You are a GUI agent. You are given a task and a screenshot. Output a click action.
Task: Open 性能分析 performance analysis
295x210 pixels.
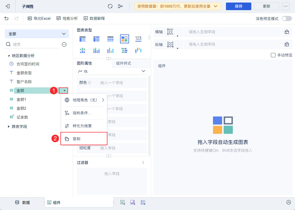(x=67, y=18)
